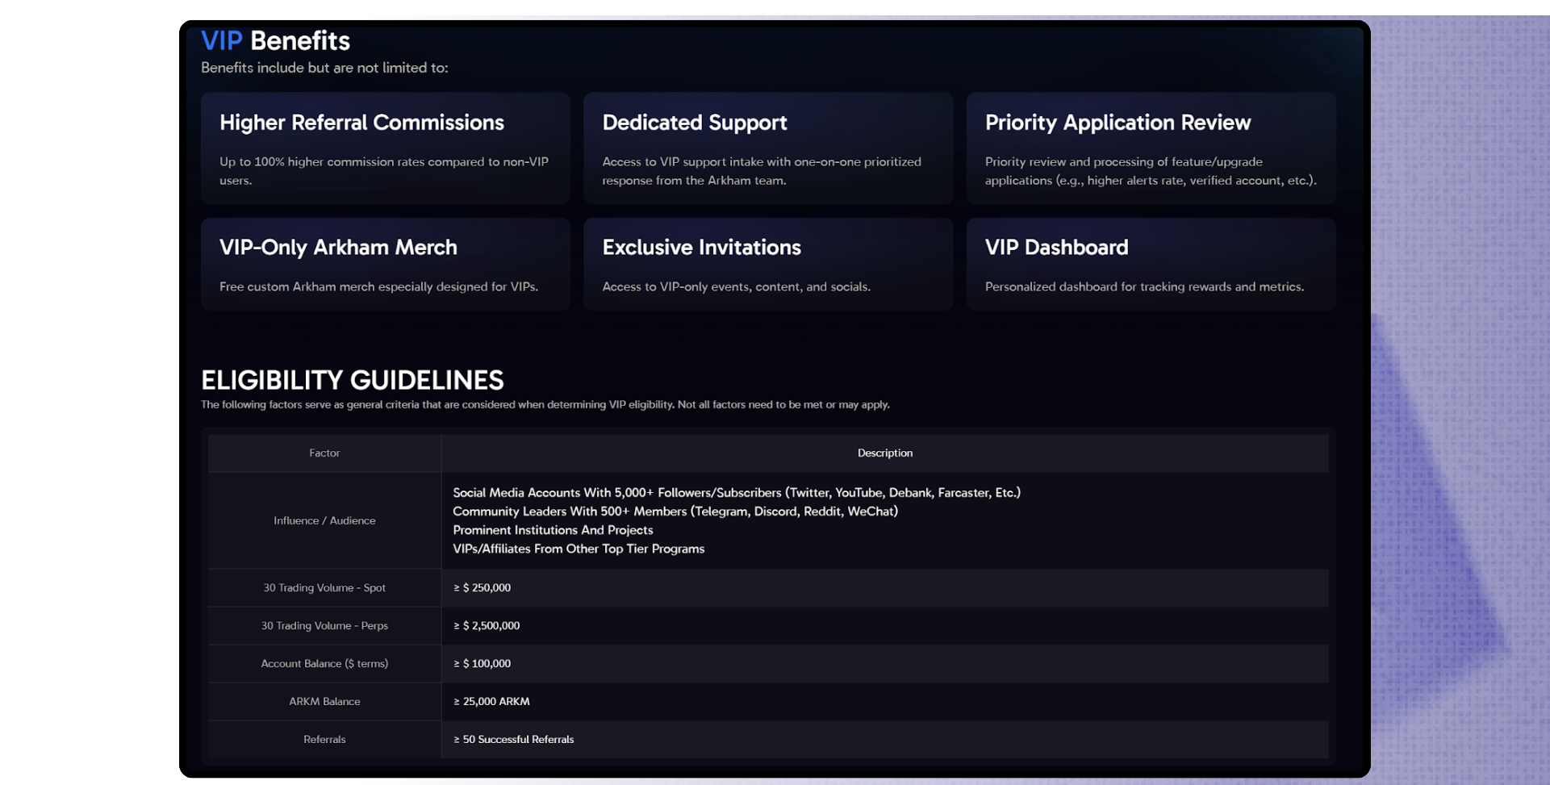The image size is (1550, 785).
Task: Select the 'ARKM Balance' cell
Action: (x=324, y=702)
